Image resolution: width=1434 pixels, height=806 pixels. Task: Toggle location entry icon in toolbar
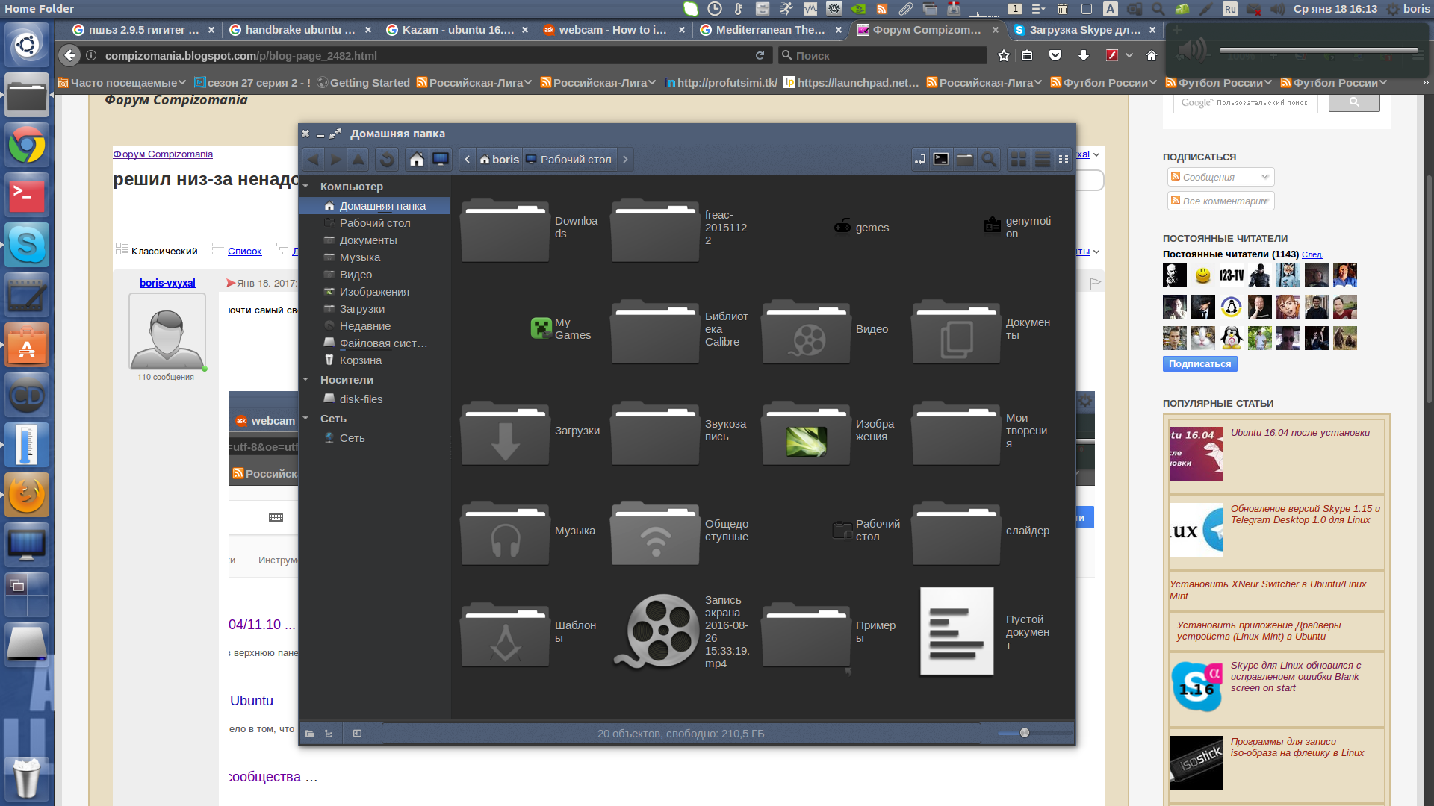(x=919, y=160)
